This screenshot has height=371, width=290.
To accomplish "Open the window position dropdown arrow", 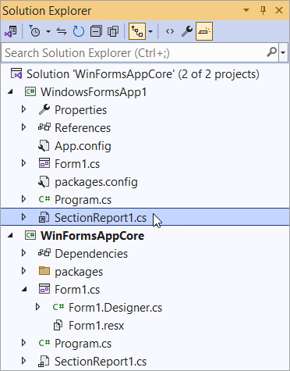I will [246, 10].
